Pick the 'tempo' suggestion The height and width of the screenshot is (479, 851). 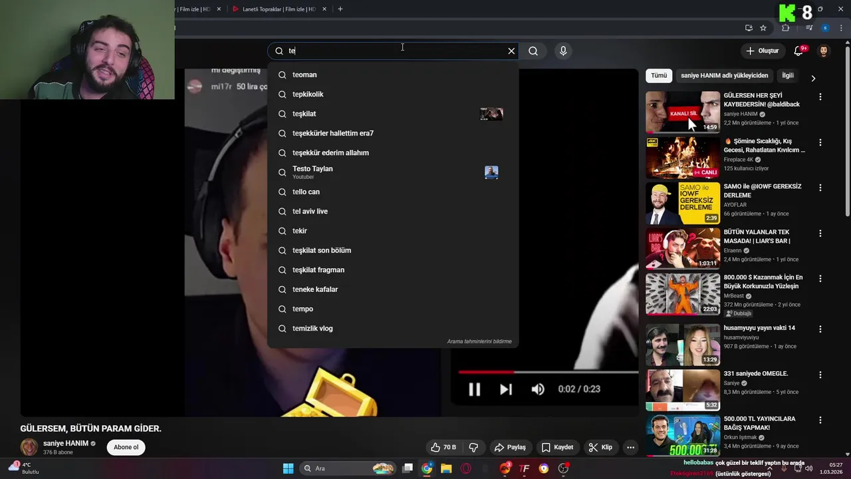point(392,309)
